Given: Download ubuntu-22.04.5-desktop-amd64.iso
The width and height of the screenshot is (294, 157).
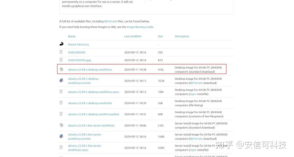Looking at the screenshot, I should point(90,70).
